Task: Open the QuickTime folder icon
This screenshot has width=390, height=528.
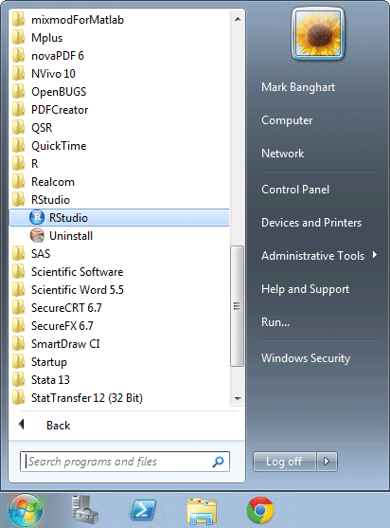Action: tap(19, 146)
